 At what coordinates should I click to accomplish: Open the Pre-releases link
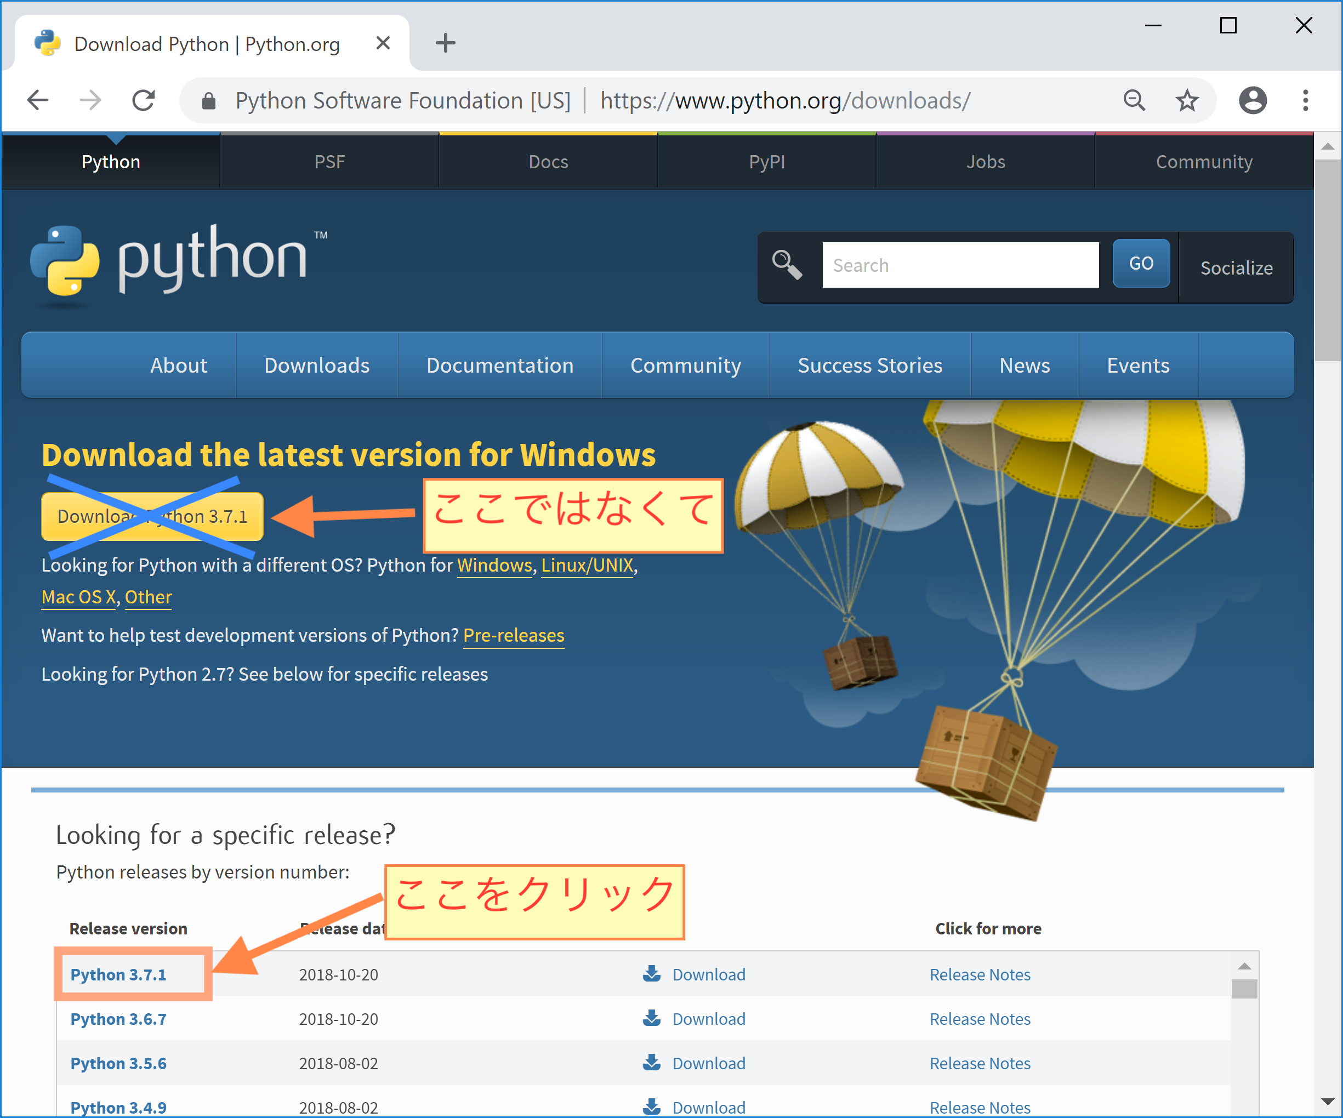[514, 635]
